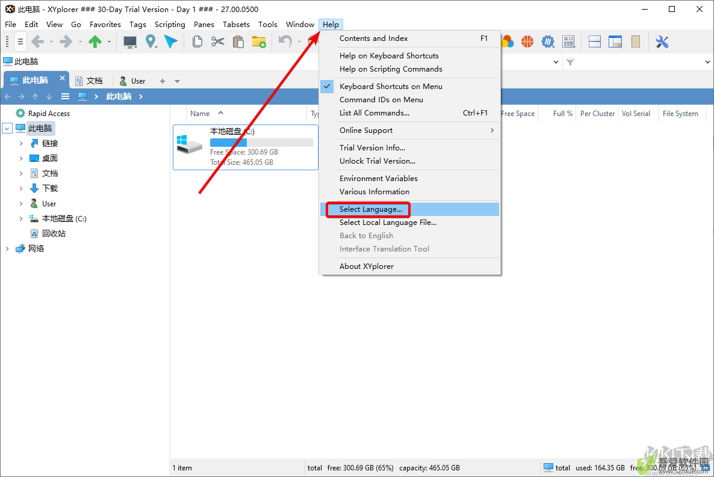Click the Hotlist location pin icon
Viewport: 714px width, 477px height.
151,42
